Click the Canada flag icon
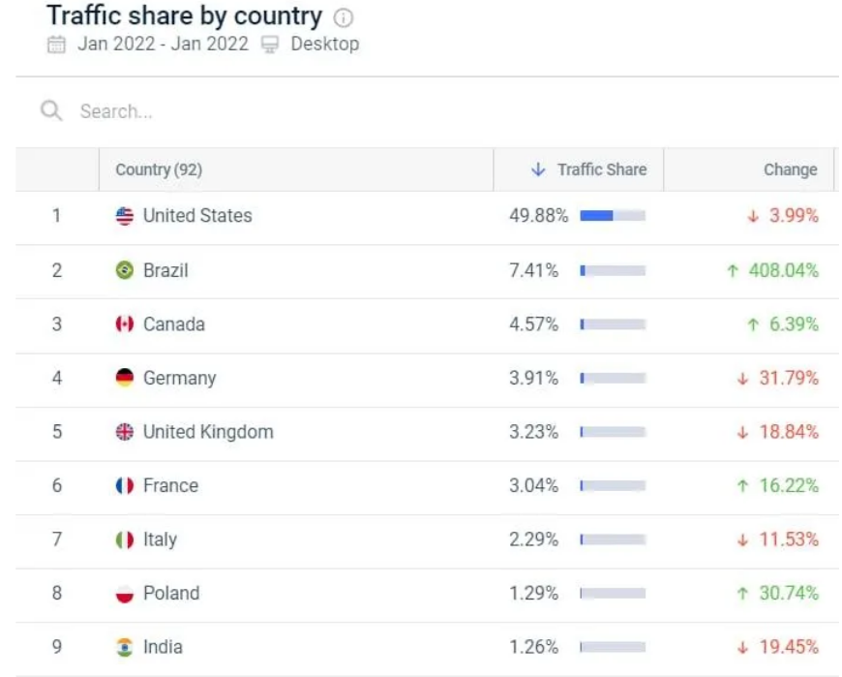This screenshot has height=677, width=842. [125, 324]
